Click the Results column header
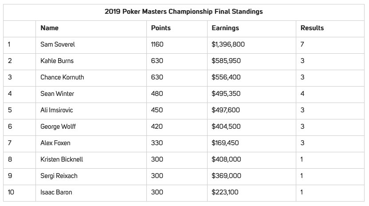The height and width of the screenshot is (206, 369). click(x=312, y=28)
